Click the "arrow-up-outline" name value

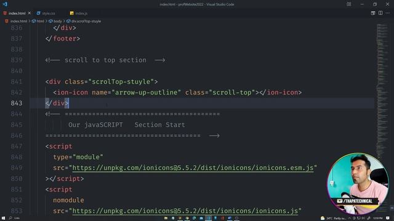[x=147, y=93]
